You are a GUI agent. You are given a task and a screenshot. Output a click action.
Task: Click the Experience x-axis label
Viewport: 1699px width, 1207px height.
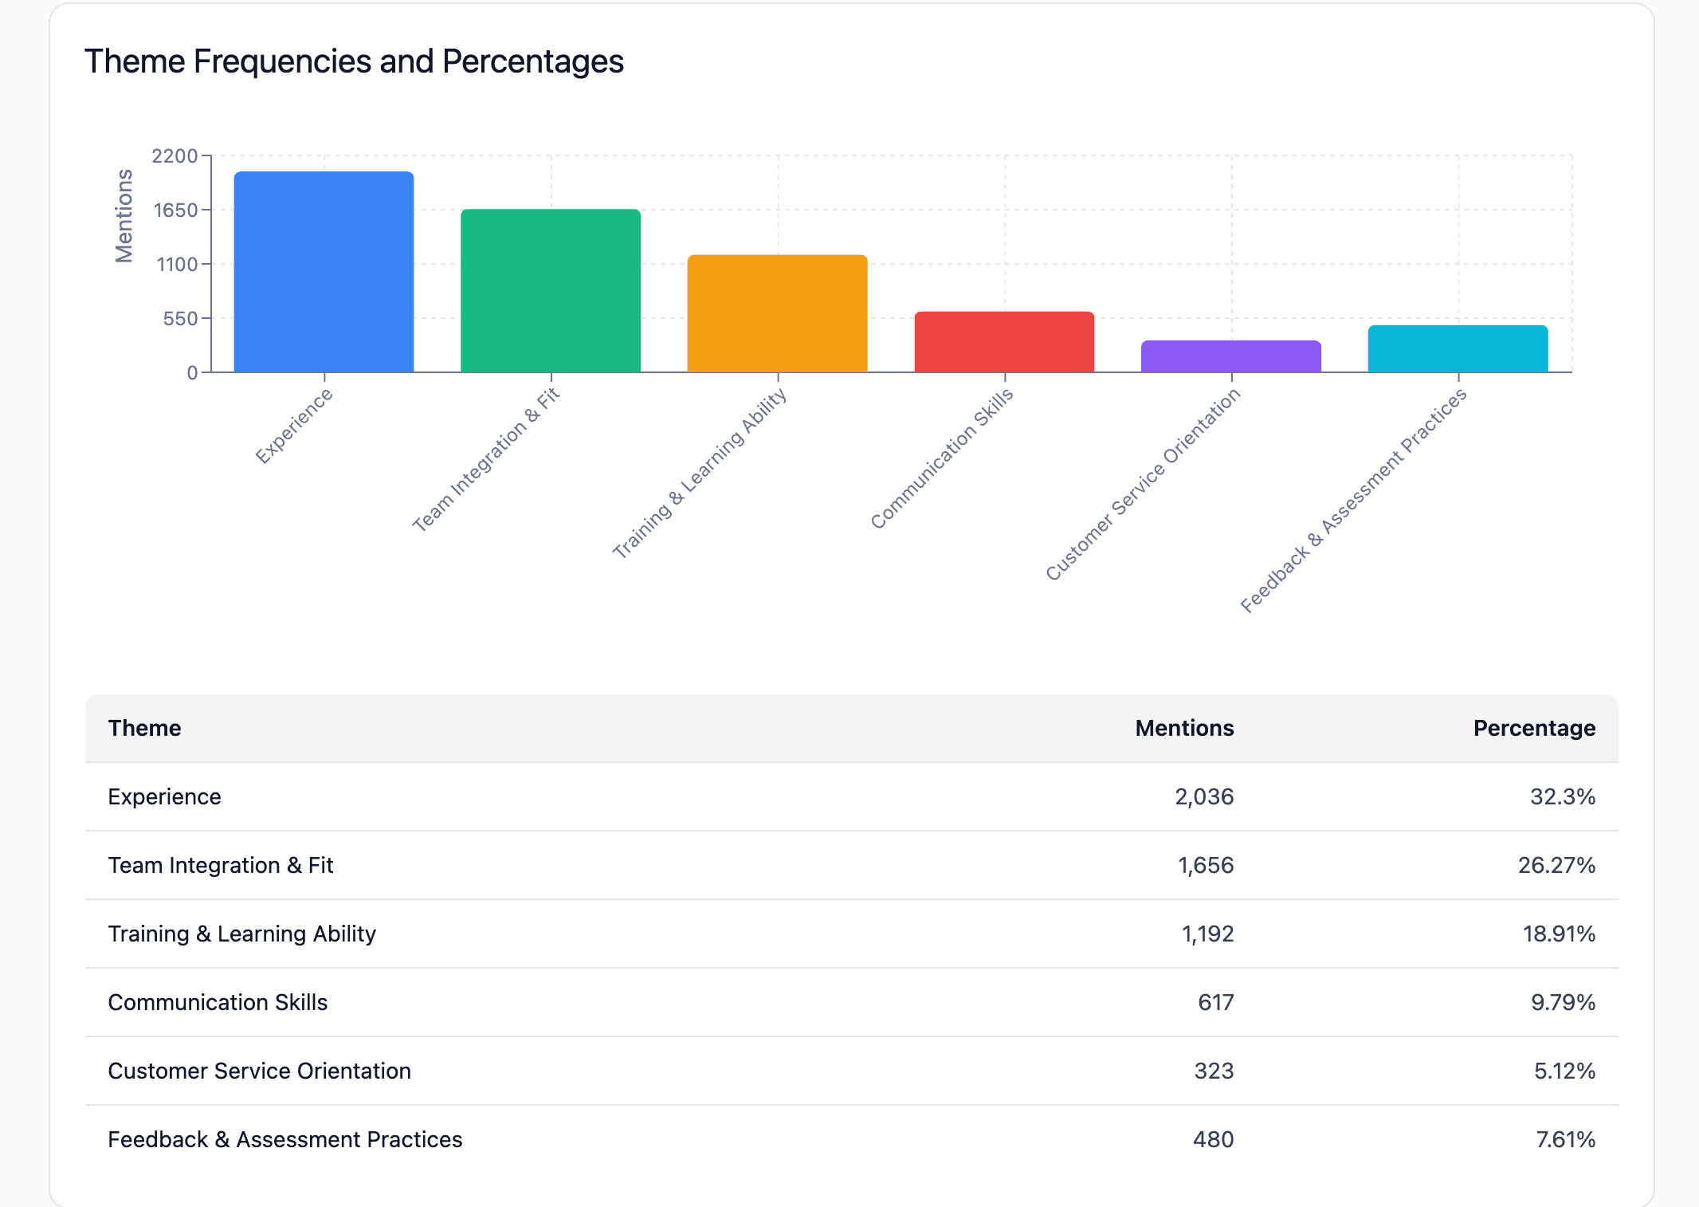(x=294, y=427)
